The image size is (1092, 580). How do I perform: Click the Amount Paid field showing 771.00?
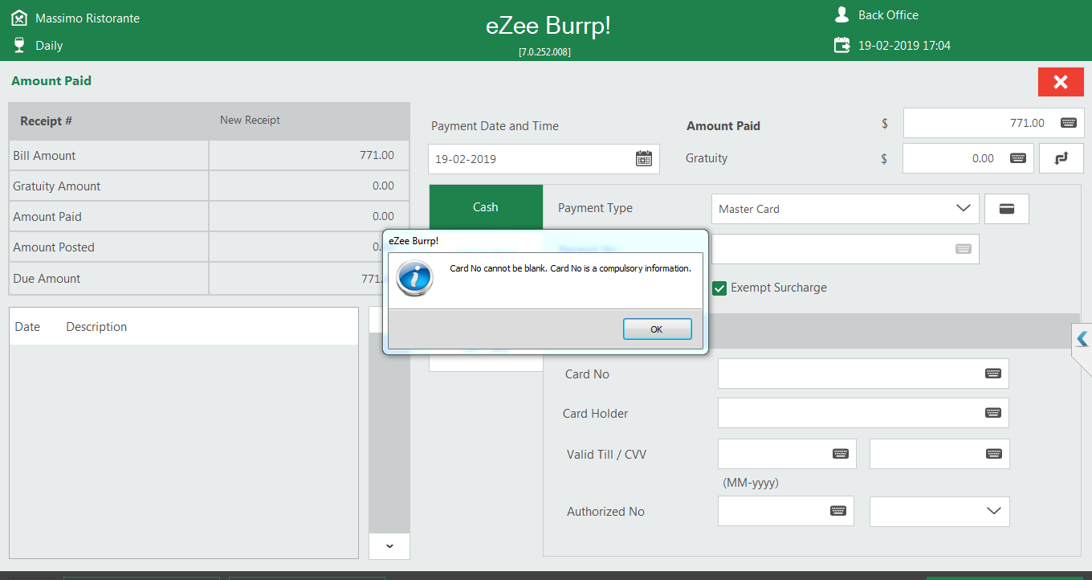point(993,123)
